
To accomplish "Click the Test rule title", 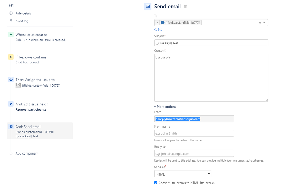I will pyautogui.click(x=10, y=5).
